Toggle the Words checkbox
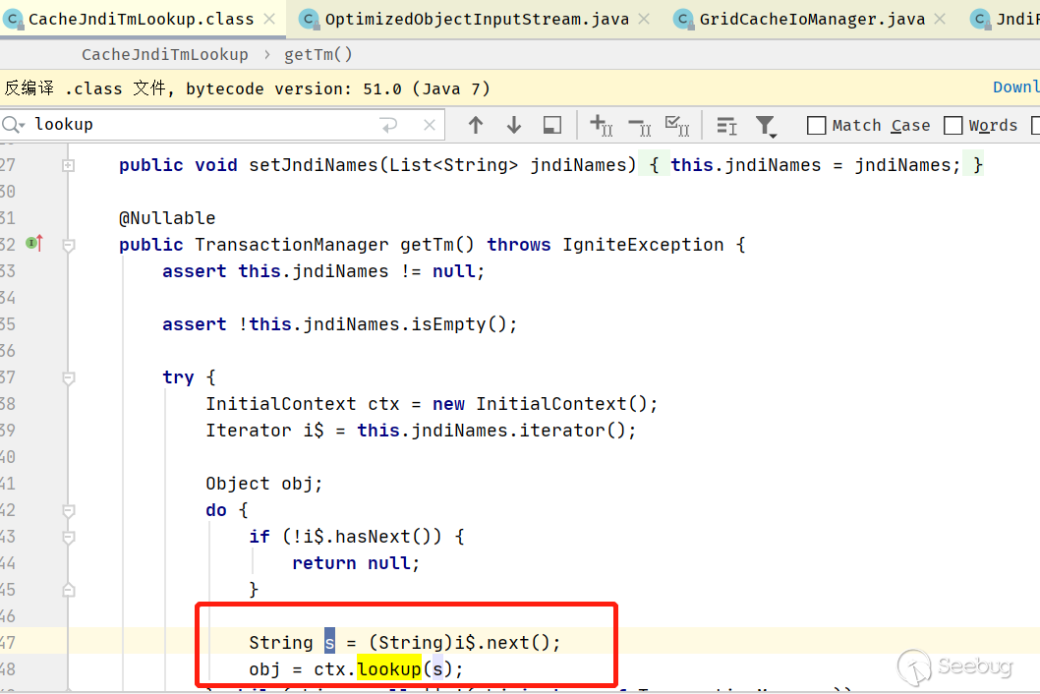The height and width of the screenshot is (694, 1040). coord(953,125)
